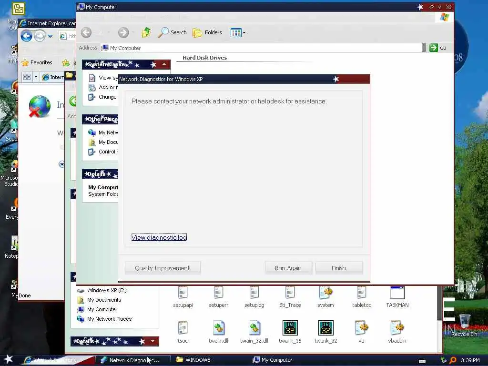Open Change a setting task

(103, 97)
